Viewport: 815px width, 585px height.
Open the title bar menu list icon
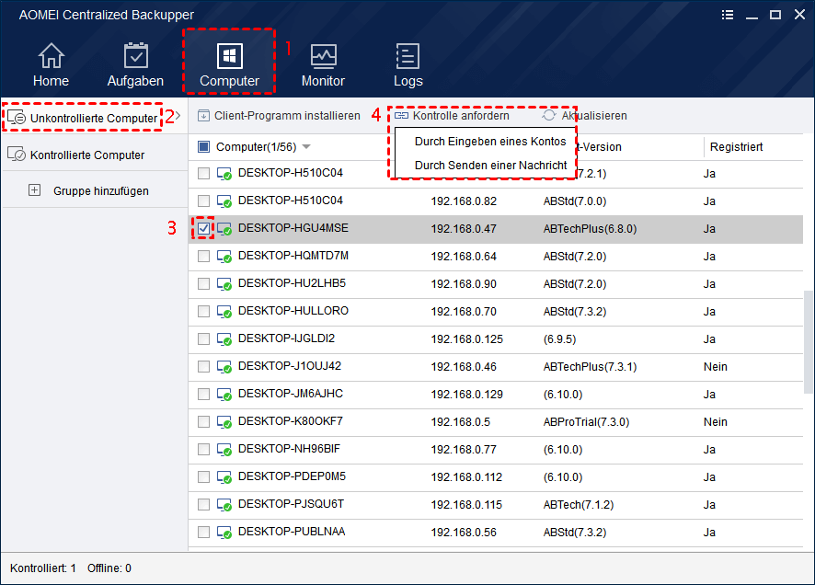pyautogui.click(x=728, y=15)
